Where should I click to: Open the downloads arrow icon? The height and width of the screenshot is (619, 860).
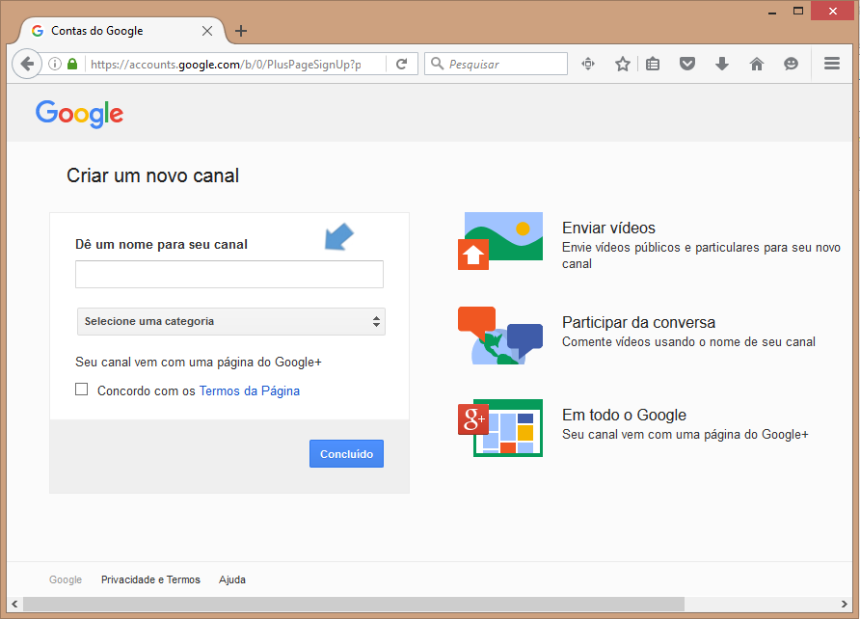click(722, 65)
